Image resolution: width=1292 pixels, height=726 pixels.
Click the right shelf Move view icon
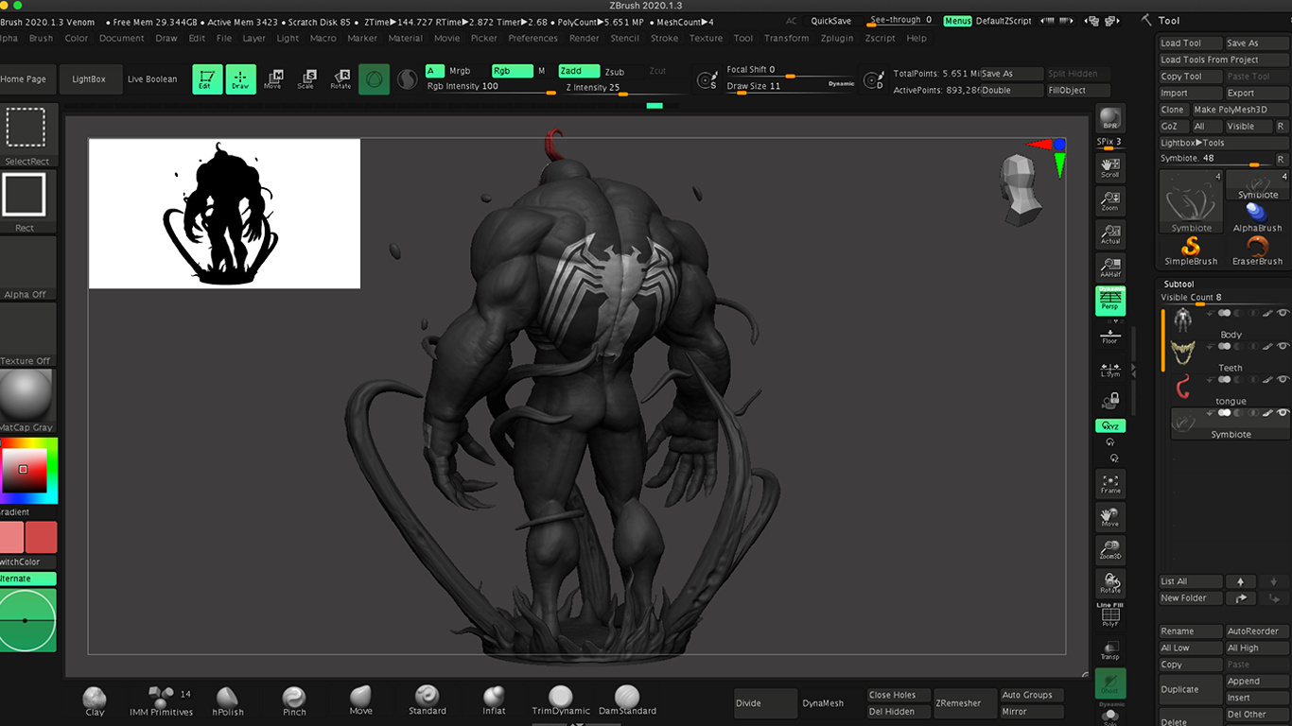1110,517
